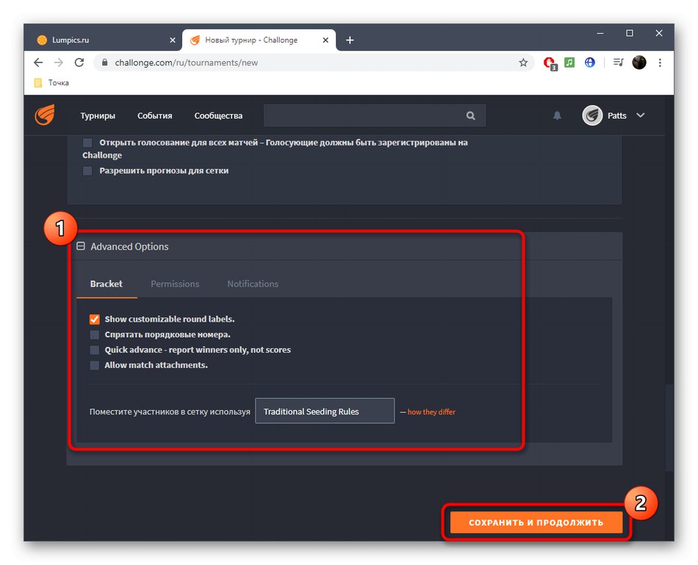Open the notifications bell
698x565 pixels.
pyautogui.click(x=557, y=115)
